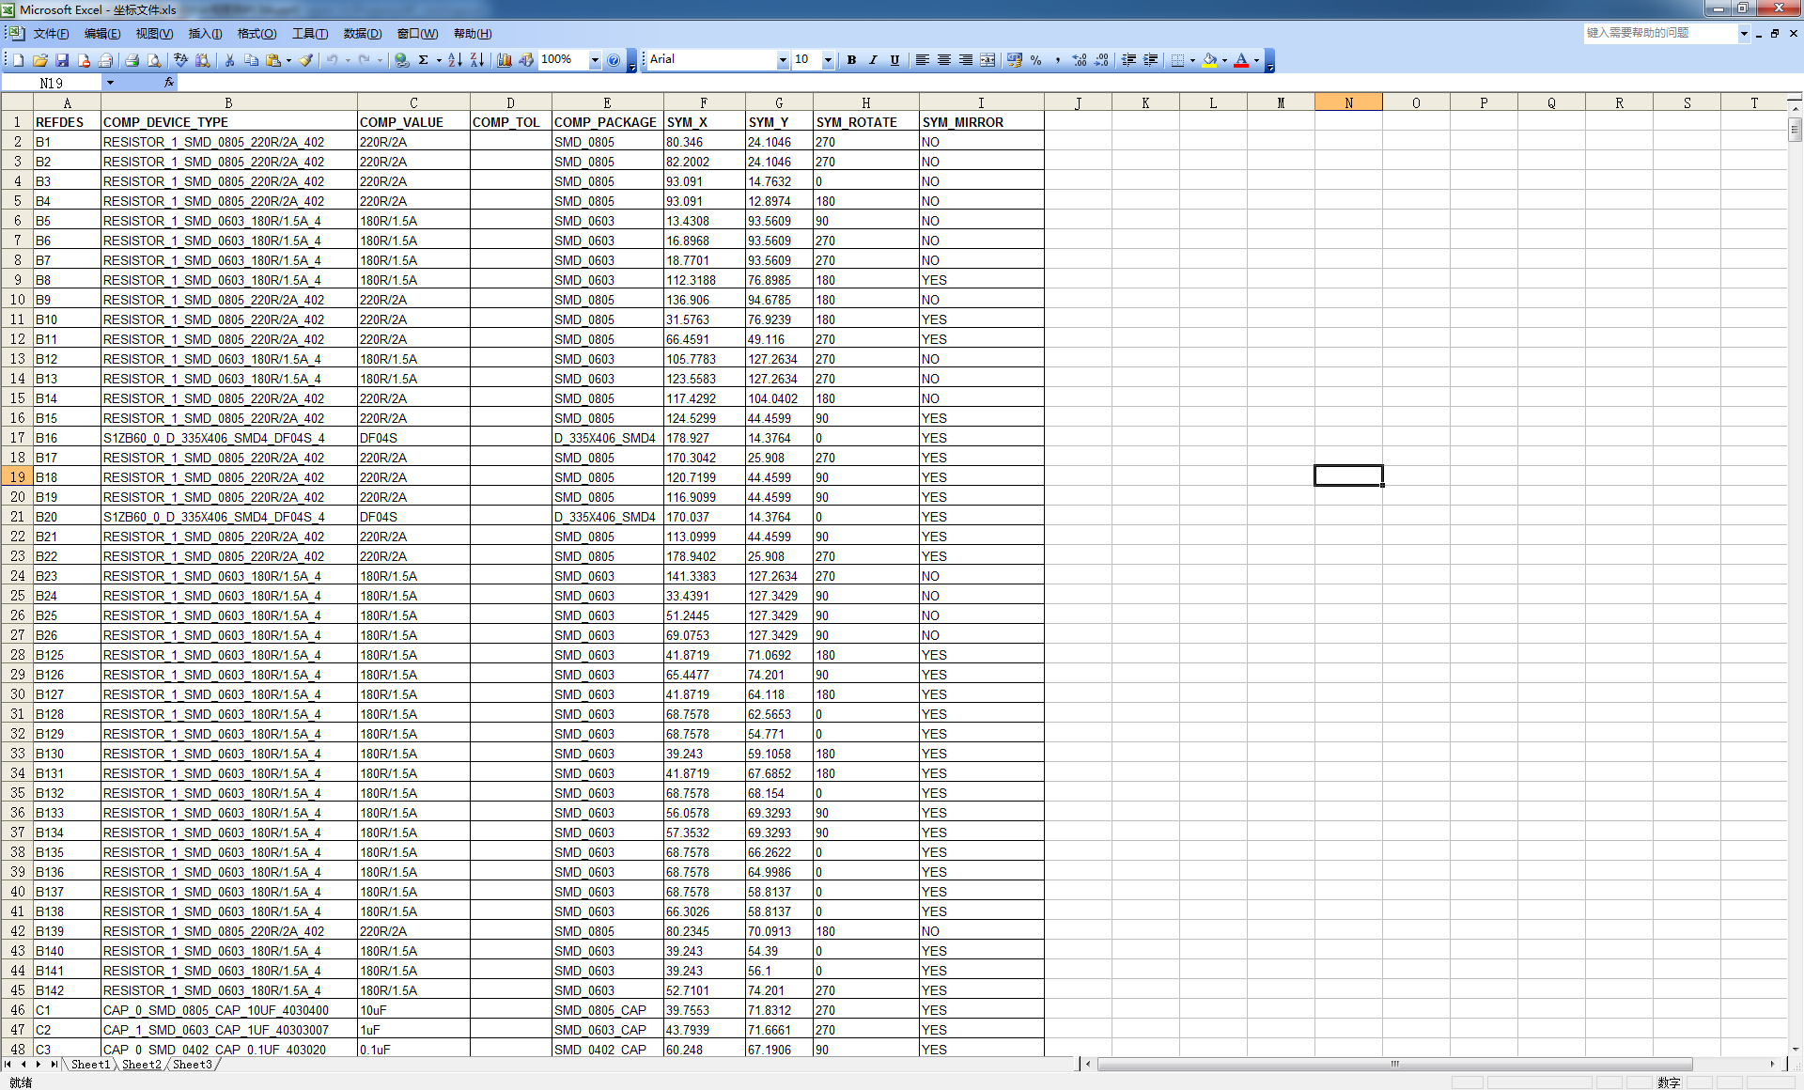Cut selection with the scissors icon

point(229,60)
